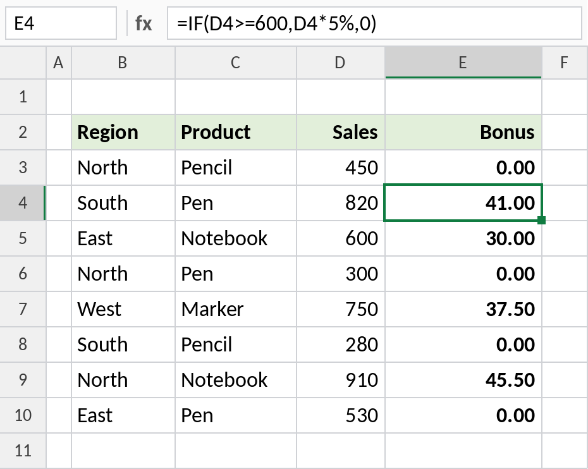Screen dimensions: 588x469
Task: Click the Region header cell
Action: [x=123, y=132]
